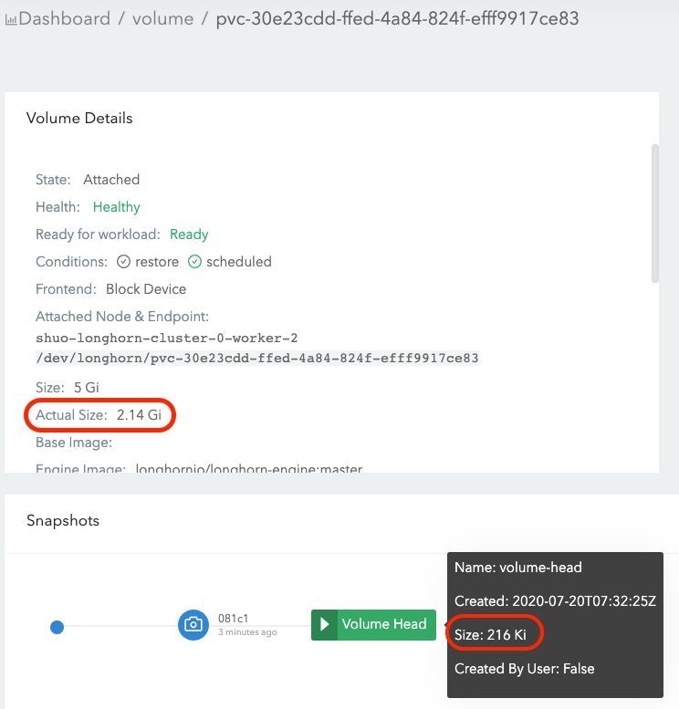Click the Volume Details section heading
Viewport: 679px width, 709px height.
[79, 119]
